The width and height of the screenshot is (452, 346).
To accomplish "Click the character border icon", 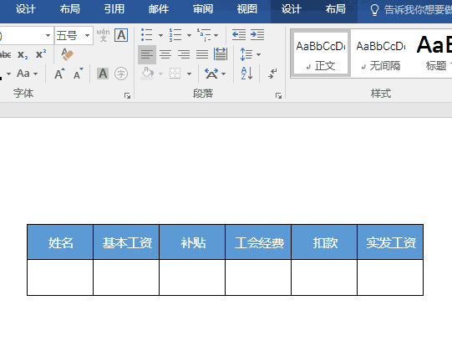I will 121,35.
